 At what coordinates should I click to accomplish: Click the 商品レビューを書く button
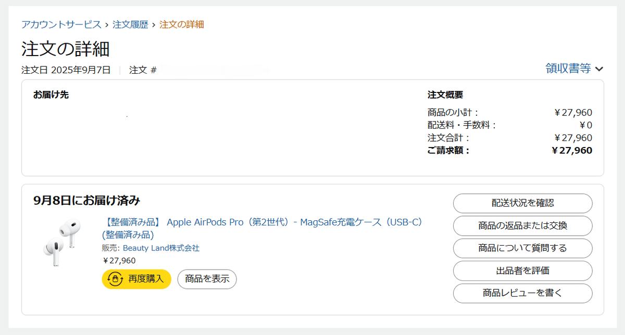pos(522,293)
